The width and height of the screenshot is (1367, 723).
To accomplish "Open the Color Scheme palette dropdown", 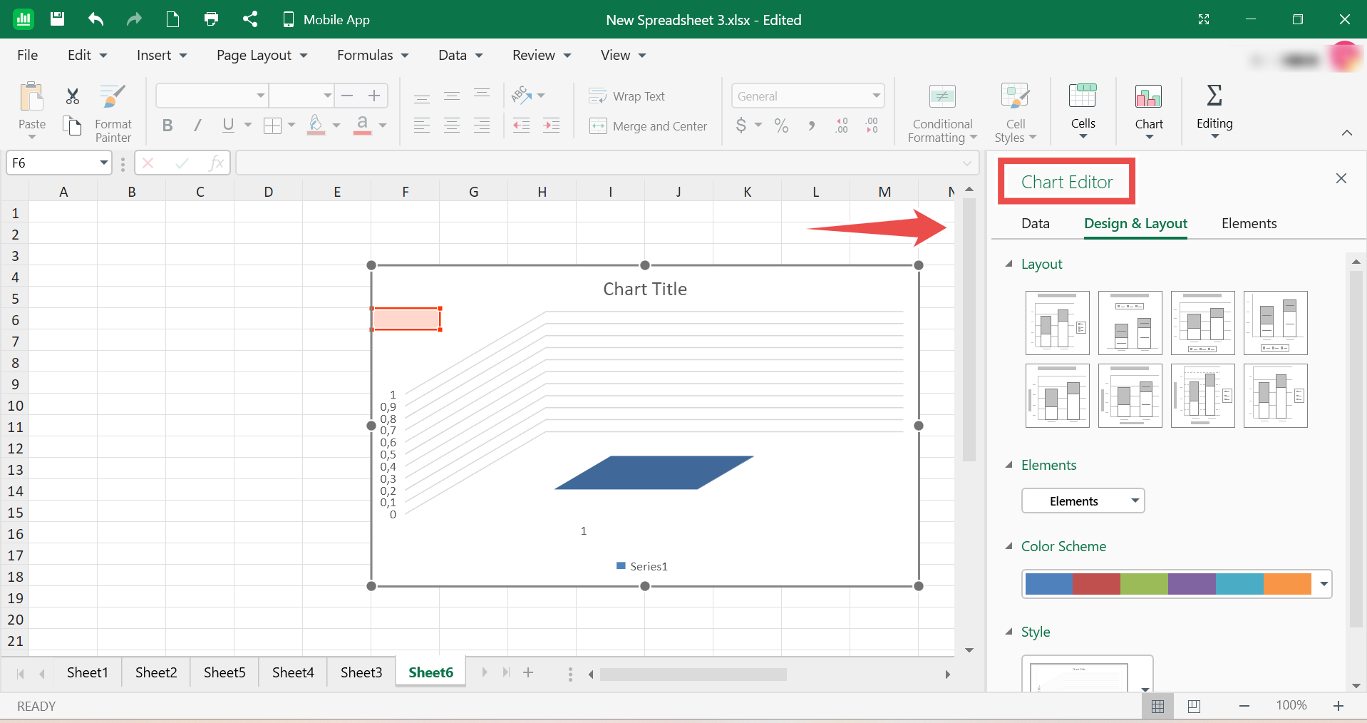I will pyautogui.click(x=1324, y=584).
